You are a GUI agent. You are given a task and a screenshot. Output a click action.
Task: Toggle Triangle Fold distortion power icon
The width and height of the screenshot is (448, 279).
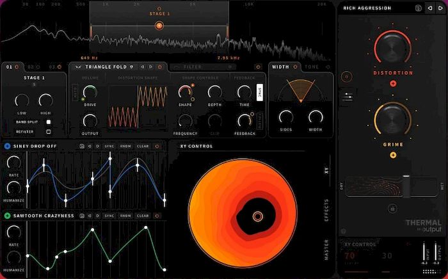(x=160, y=67)
